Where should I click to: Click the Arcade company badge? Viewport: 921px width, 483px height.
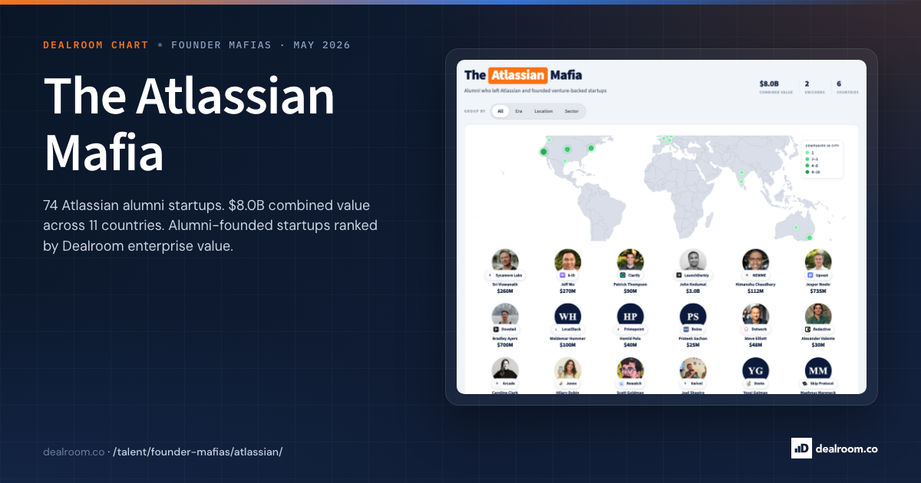505,383
